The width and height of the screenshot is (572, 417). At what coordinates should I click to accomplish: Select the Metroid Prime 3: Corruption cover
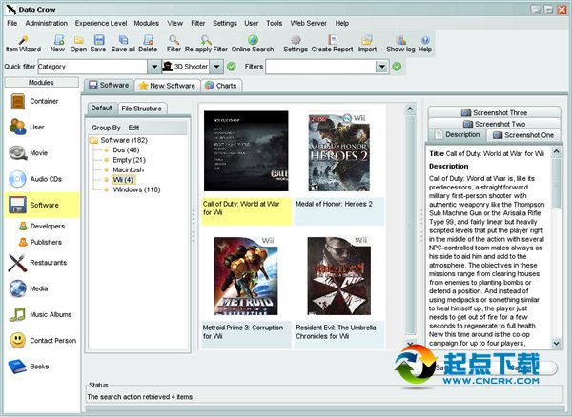pos(246,276)
